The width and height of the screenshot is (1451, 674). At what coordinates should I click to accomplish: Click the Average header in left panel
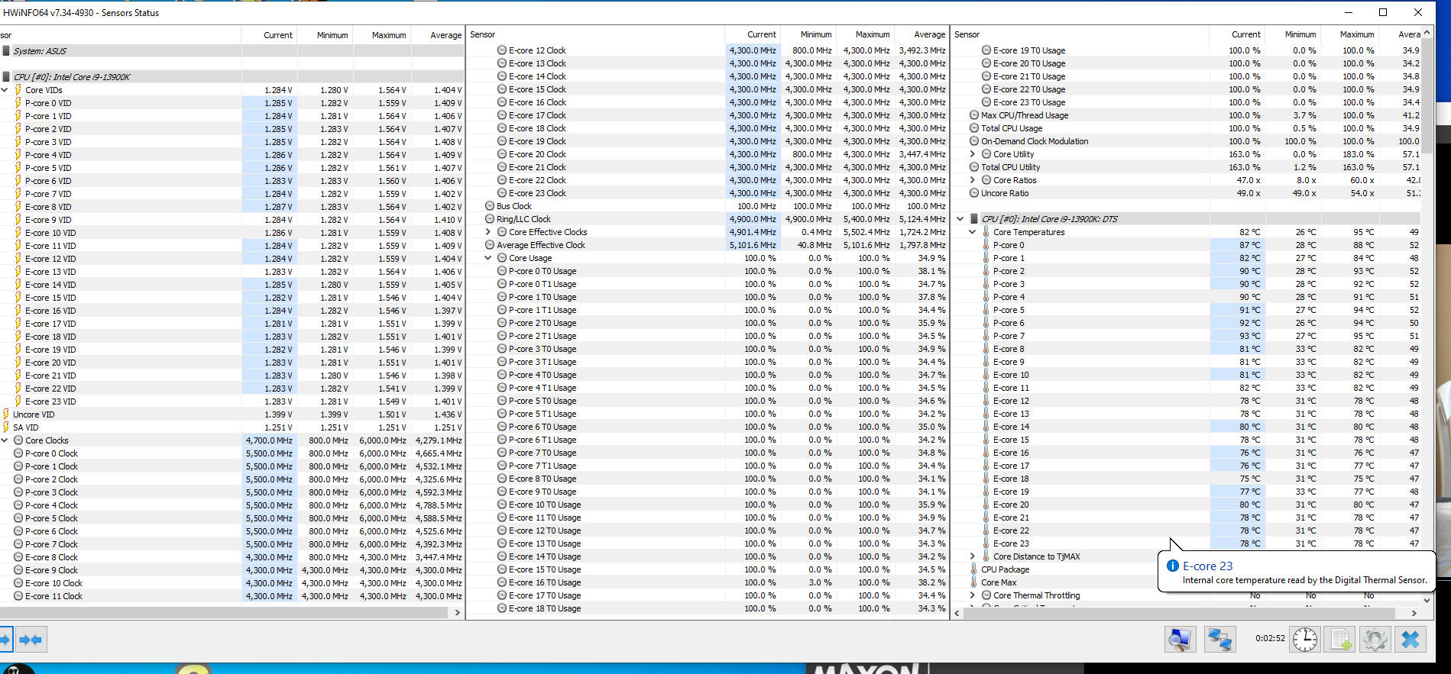point(439,35)
